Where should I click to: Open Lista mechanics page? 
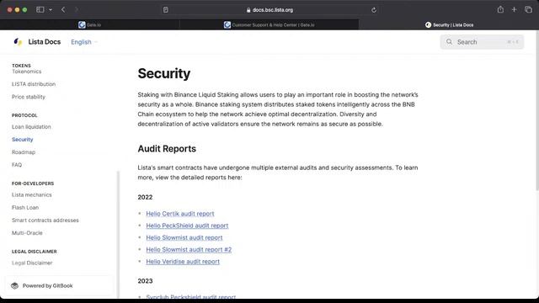pos(32,194)
